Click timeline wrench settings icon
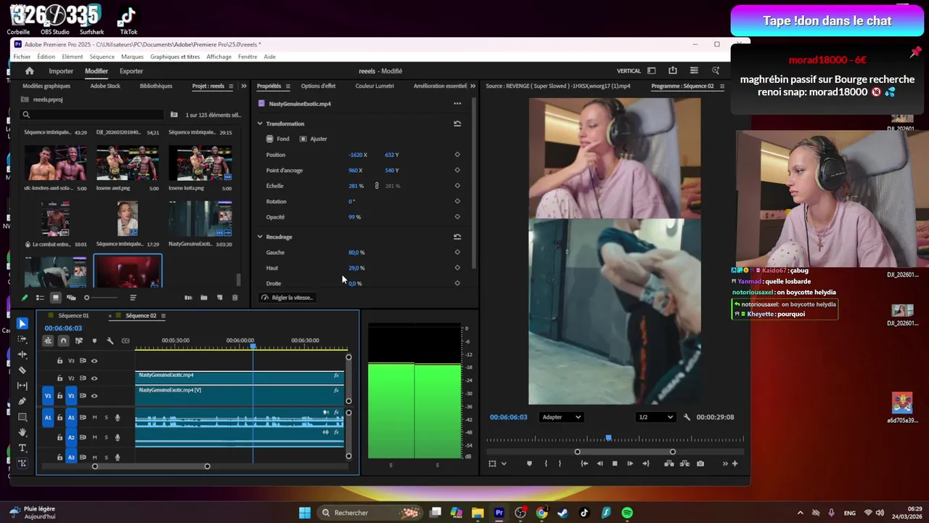The height and width of the screenshot is (523, 929). coord(110,341)
